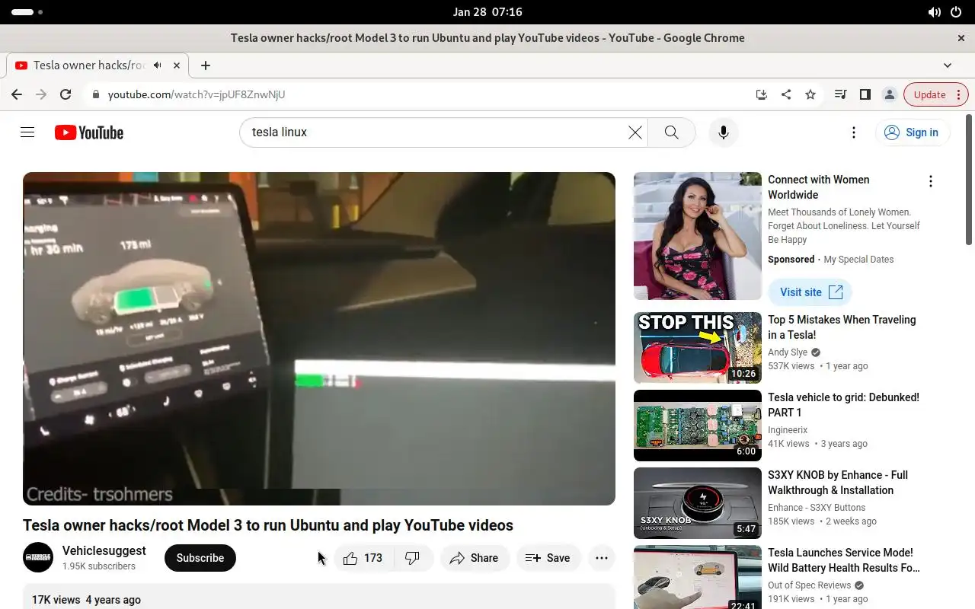Close the Tesla owner hacks tab
The image size is (975, 609).
[x=177, y=65]
